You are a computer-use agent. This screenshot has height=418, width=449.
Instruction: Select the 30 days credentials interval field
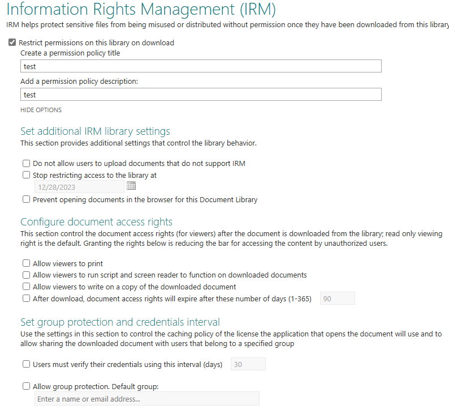tap(248, 364)
